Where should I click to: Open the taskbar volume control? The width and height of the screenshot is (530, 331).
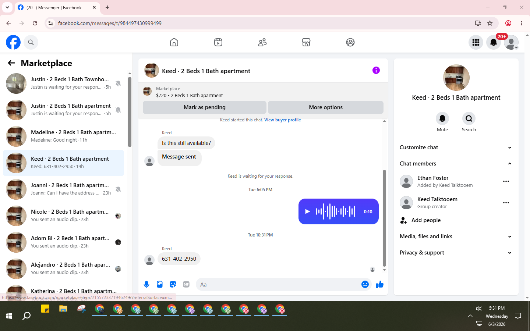pos(479,309)
